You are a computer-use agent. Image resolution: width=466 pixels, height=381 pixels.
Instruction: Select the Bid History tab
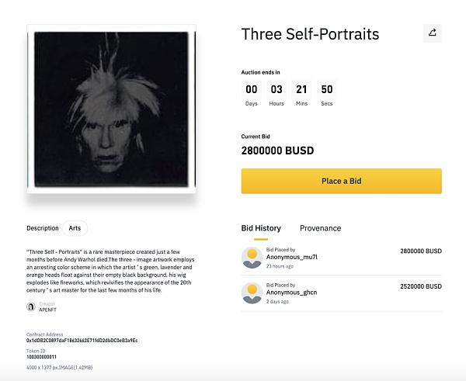point(261,228)
